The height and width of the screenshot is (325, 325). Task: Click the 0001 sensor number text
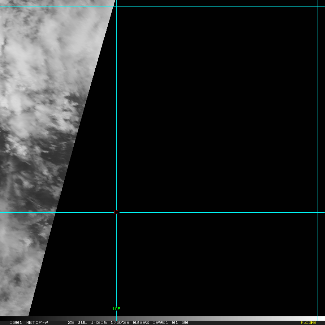[16, 322]
